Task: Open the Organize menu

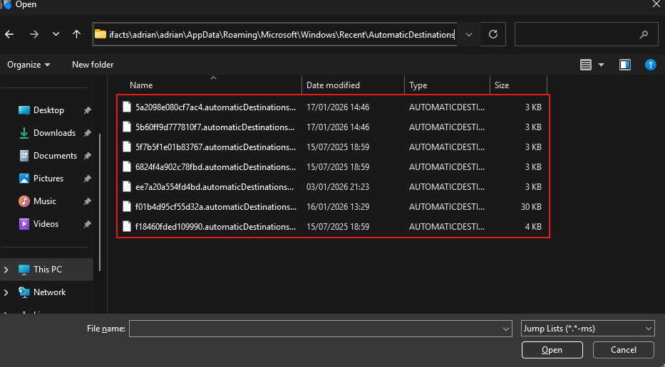Action: pyautogui.click(x=29, y=65)
